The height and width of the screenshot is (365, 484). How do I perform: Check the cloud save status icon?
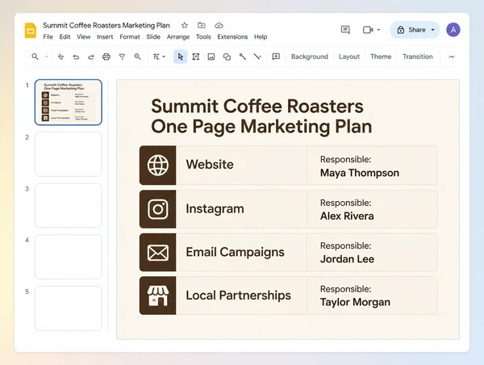coord(219,25)
